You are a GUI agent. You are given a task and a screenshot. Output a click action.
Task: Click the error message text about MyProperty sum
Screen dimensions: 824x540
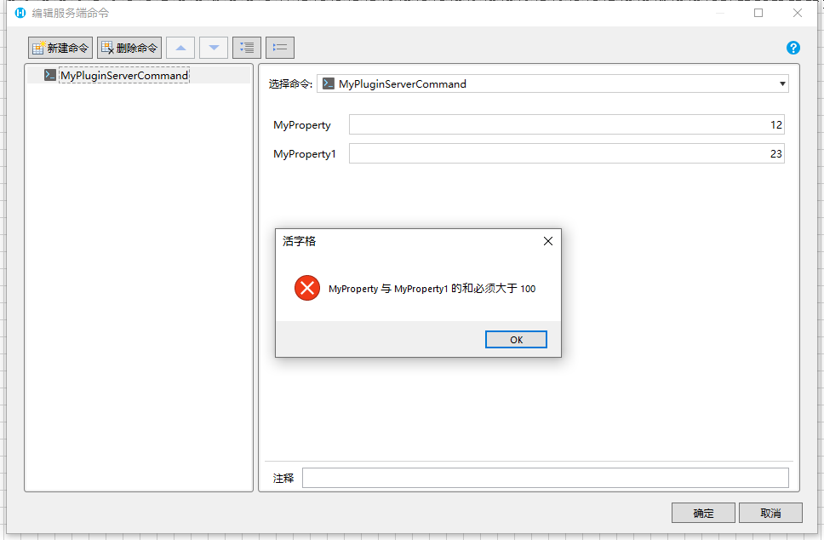click(432, 289)
